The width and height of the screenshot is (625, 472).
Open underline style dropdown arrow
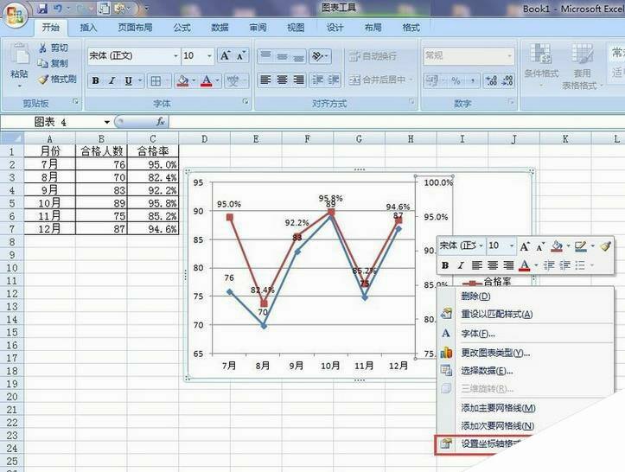[140, 81]
